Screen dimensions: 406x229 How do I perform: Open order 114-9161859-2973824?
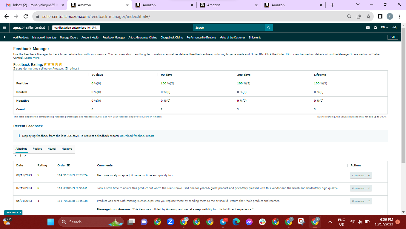[x=72, y=175]
